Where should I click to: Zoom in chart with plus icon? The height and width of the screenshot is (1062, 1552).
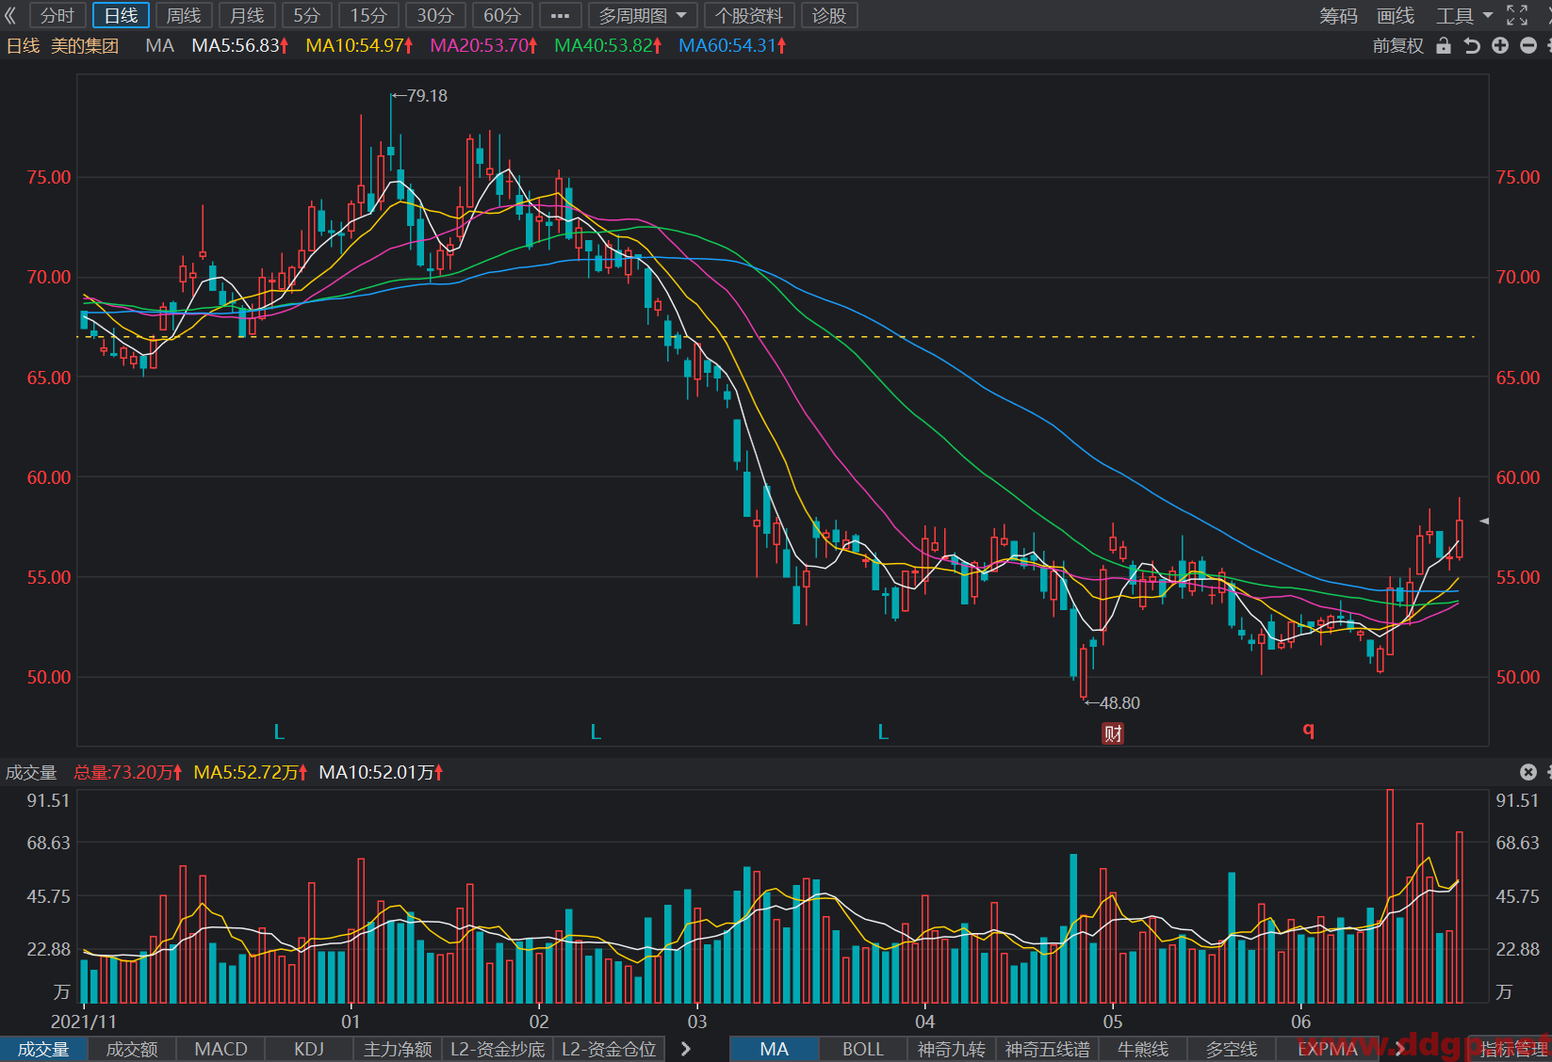coord(1500,45)
